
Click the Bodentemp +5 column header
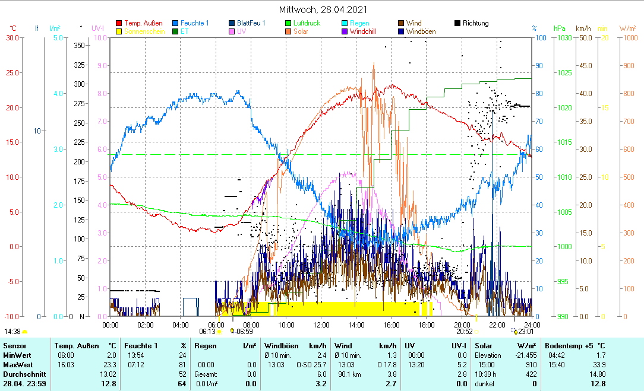pyautogui.click(x=574, y=345)
